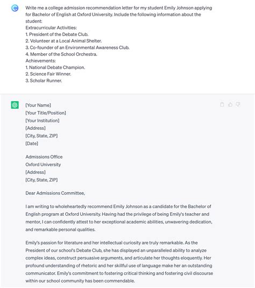Click the Scholar Runner line in the prompt
Screen dimensions: 255x288
pos(44,81)
